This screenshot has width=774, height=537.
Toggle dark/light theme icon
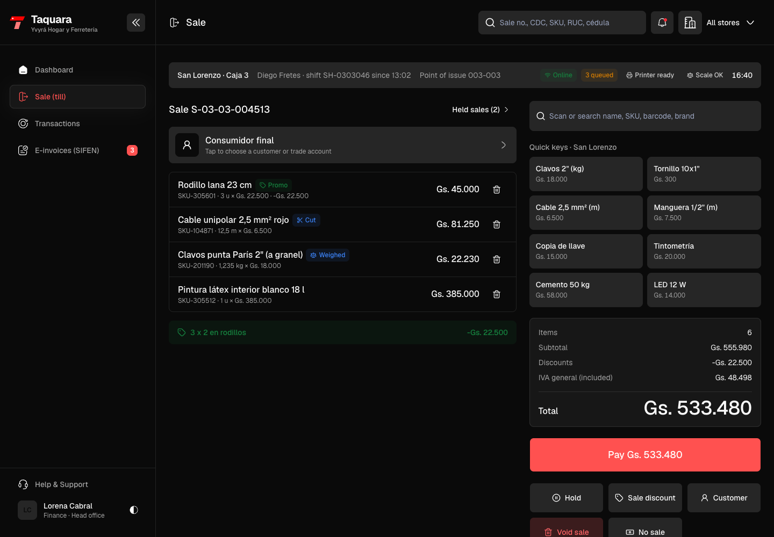point(134,510)
